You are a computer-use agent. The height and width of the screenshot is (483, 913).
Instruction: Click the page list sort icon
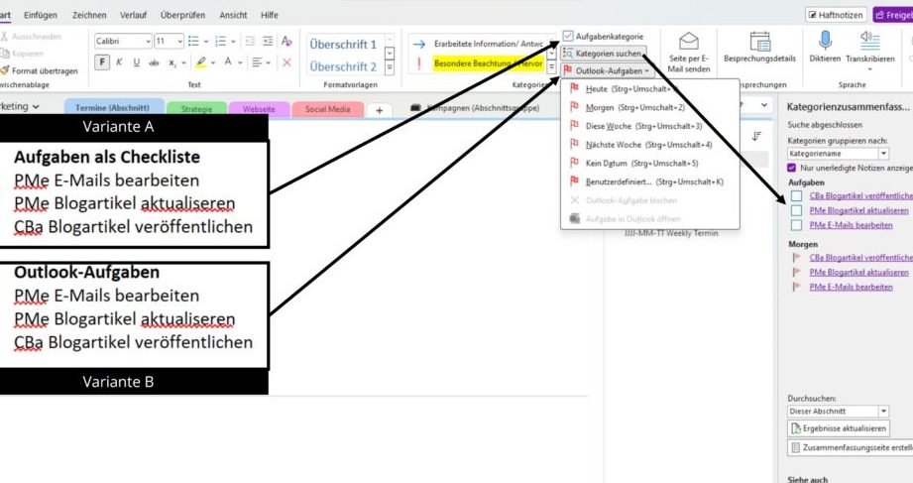pos(756,136)
